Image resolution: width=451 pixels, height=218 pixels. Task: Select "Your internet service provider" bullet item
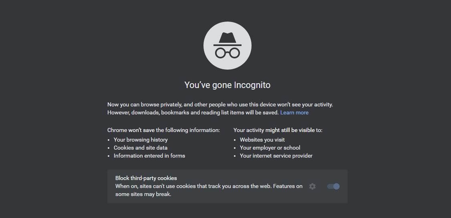276,156
